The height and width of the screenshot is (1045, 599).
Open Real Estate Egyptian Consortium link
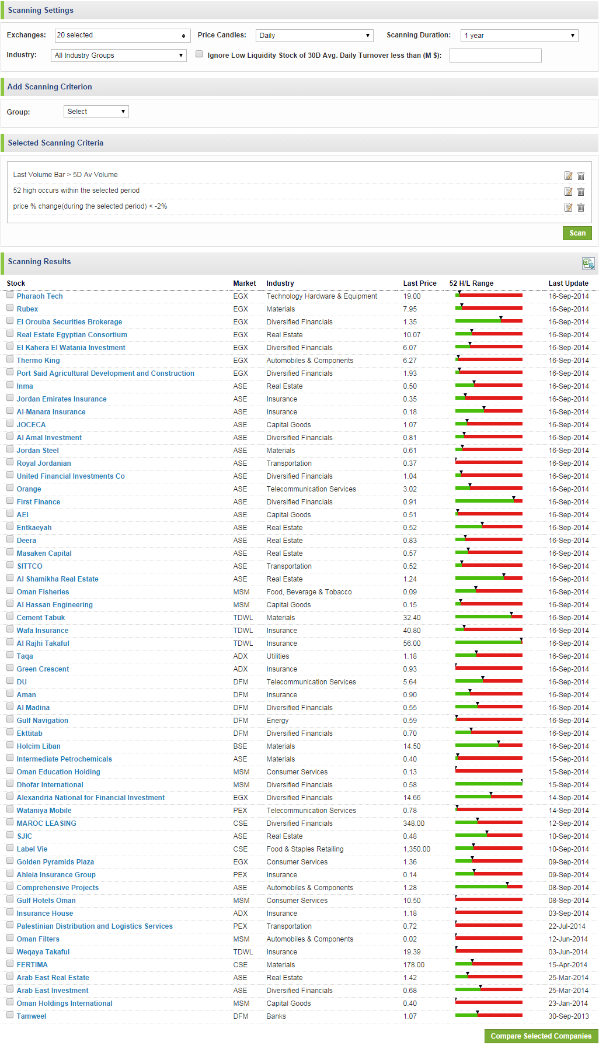(x=72, y=335)
